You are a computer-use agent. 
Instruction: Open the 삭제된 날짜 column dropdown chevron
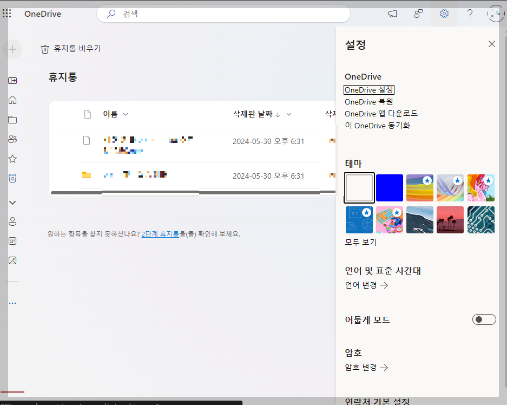click(x=289, y=114)
